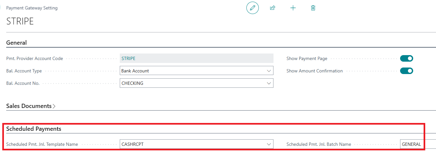
Task: Collapse the General section heading
Action: 17,43
